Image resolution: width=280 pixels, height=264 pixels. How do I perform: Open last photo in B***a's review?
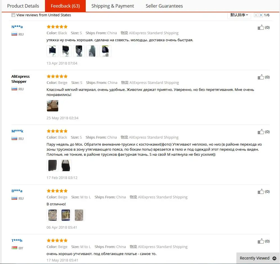79,215
